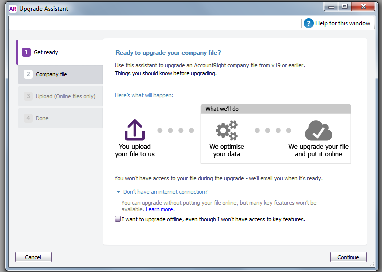Click the blue help question mark icon
Viewport: 382px width, 272px height.
(x=309, y=23)
